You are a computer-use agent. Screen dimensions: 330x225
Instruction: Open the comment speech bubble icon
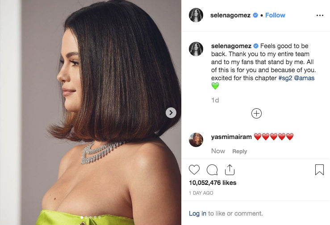(212, 170)
